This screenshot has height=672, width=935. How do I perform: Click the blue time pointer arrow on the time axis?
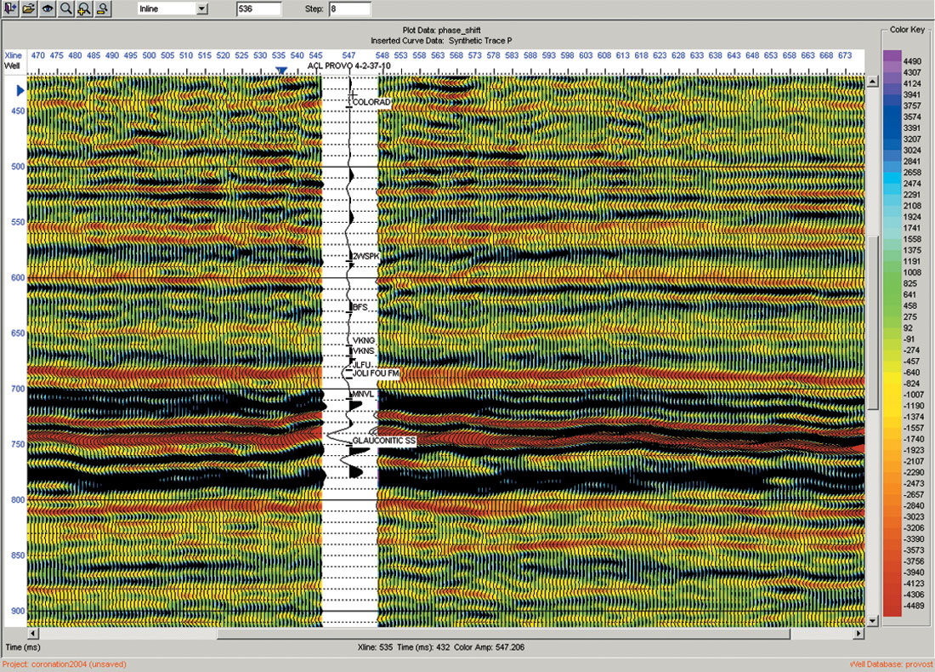20,91
